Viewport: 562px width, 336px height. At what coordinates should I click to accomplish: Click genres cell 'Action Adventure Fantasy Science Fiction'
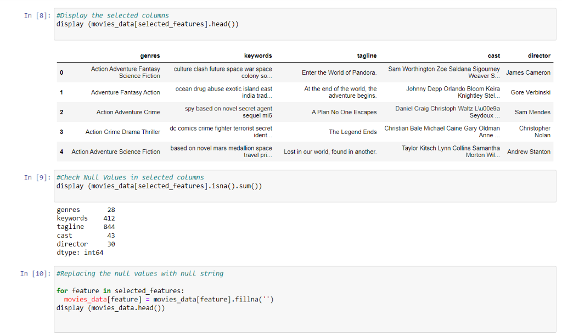(125, 72)
